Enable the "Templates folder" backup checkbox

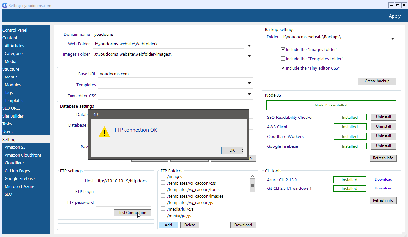(x=283, y=59)
